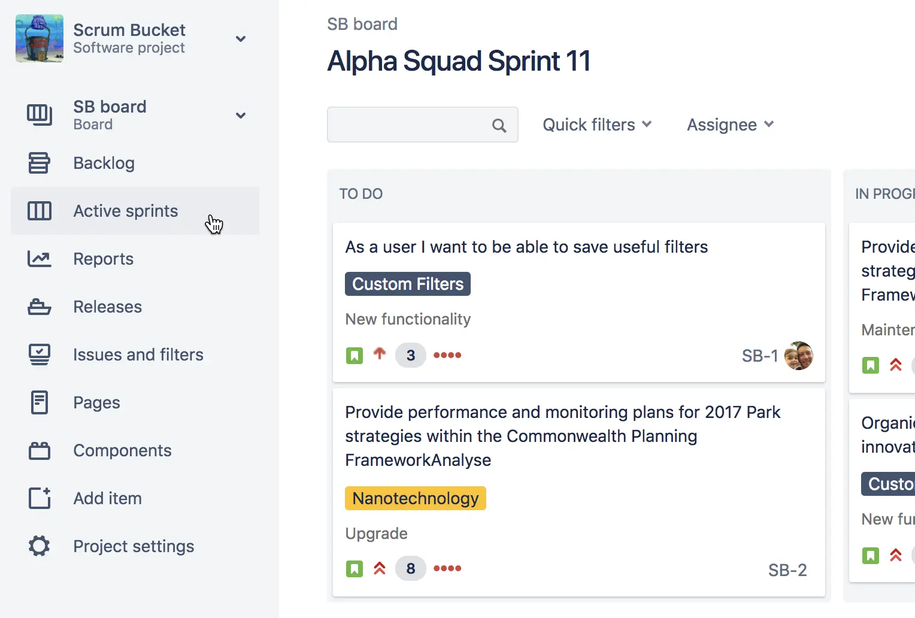Select the Components icon
The height and width of the screenshot is (618, 915).
pyautogui.click(x=39, y=450)
